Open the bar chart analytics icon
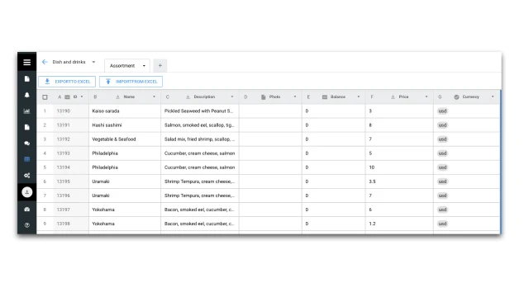Image resolution: width=529 pixels, height=297 pixels. [x=27, y=111]
